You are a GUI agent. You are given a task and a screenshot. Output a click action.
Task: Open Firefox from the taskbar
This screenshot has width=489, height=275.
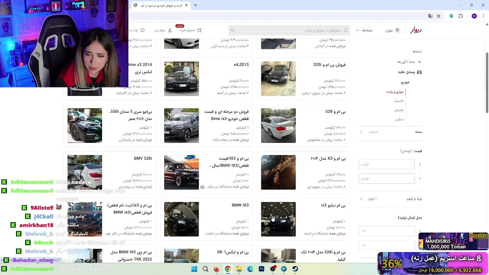coord(217,269)
